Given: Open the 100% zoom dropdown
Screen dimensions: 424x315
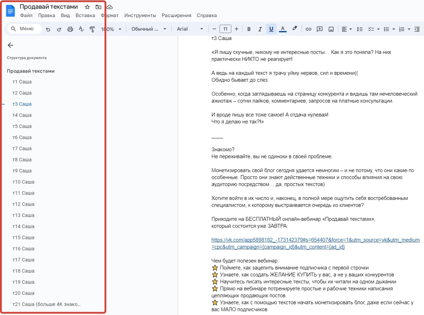Looking at the screenshot, I should [111, 29].
